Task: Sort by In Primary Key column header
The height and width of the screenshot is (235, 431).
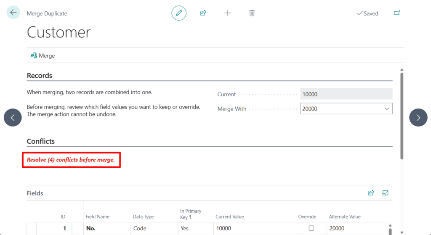Action: [191, 214]
